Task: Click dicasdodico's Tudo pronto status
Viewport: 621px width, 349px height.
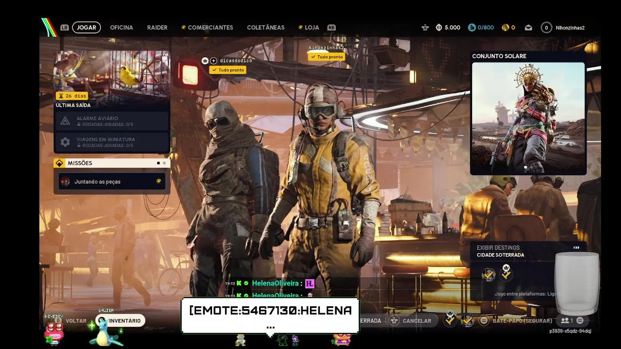Action: click(228, 70)
